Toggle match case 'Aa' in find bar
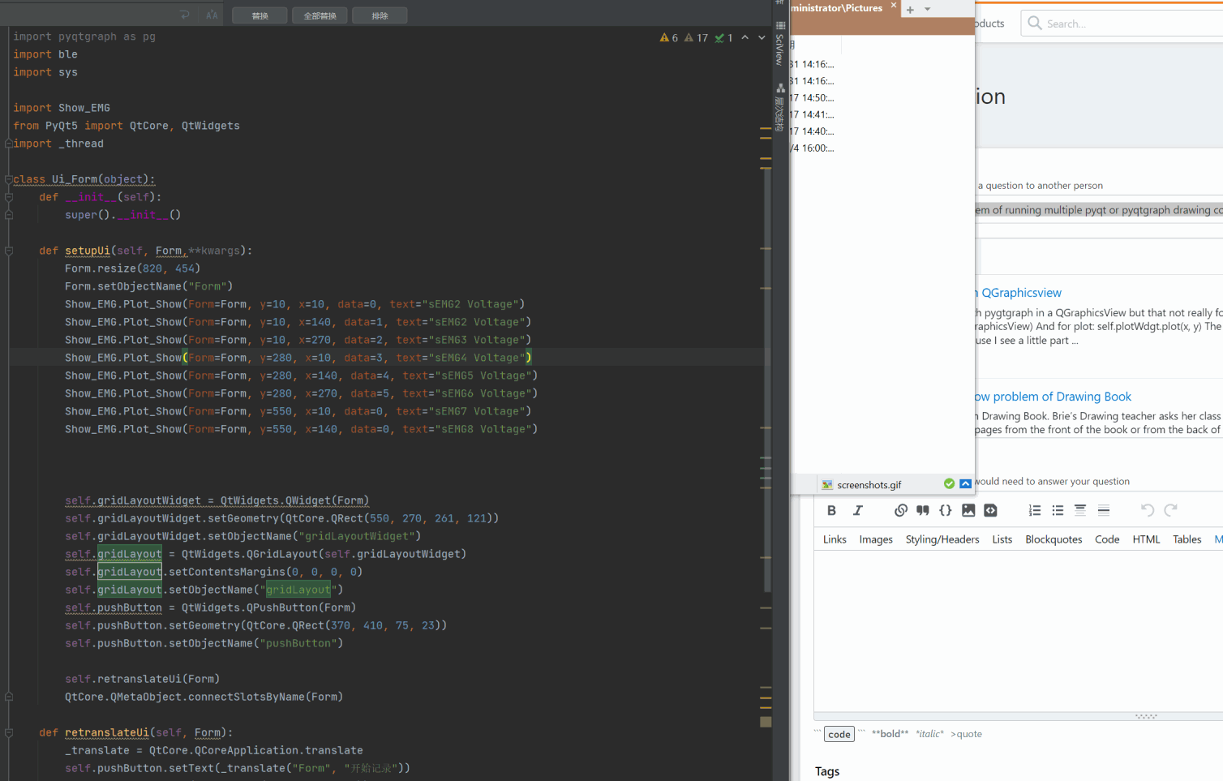Viewport: 1223px width, 781px height. [212, 15]
